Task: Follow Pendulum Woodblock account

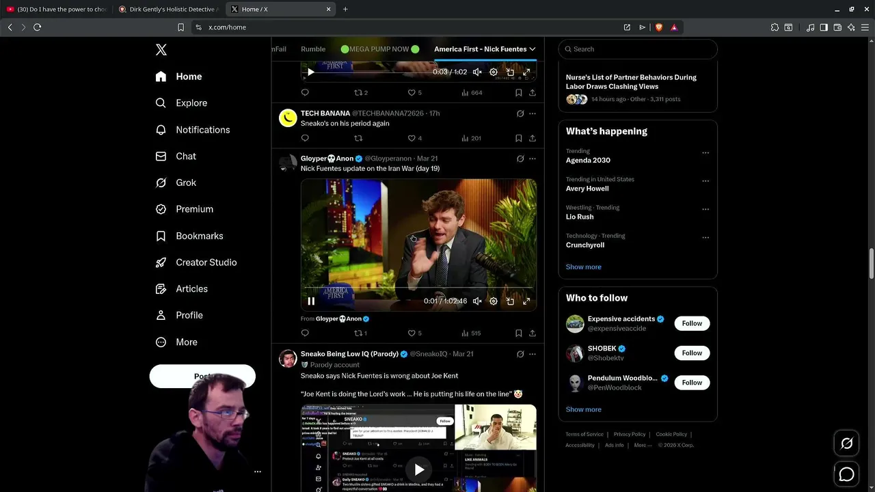Action: 692,383
